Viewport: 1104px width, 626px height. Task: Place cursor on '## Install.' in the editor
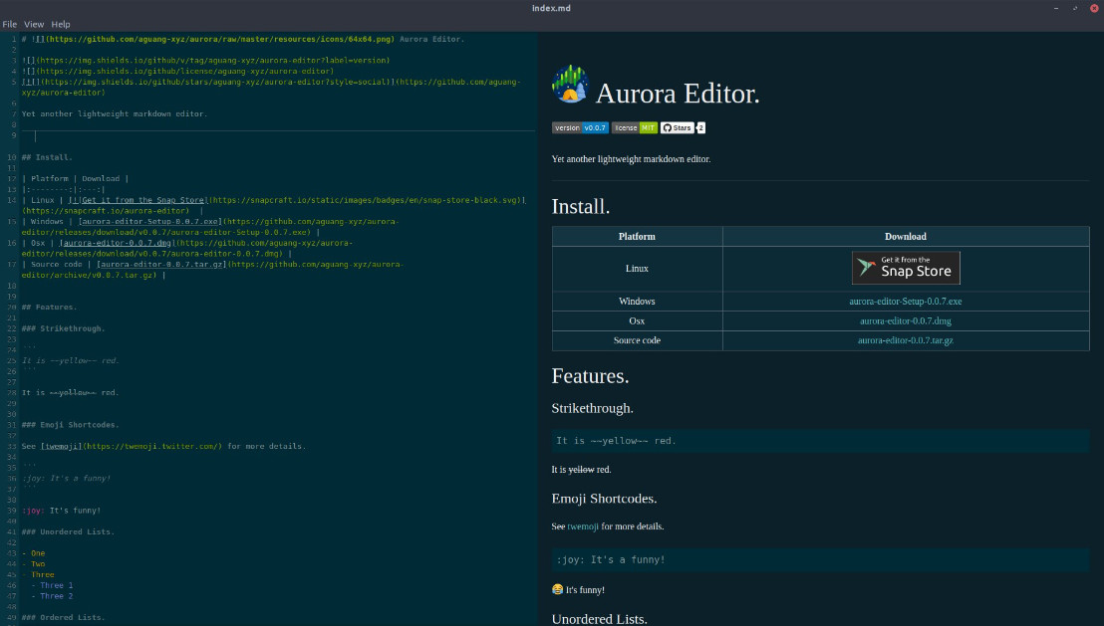[x=47, y=157]
